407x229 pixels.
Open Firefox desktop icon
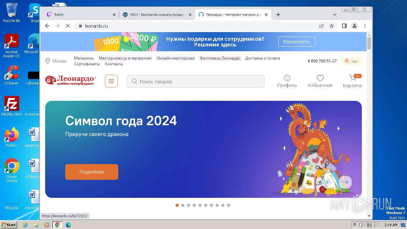[11, 137]
